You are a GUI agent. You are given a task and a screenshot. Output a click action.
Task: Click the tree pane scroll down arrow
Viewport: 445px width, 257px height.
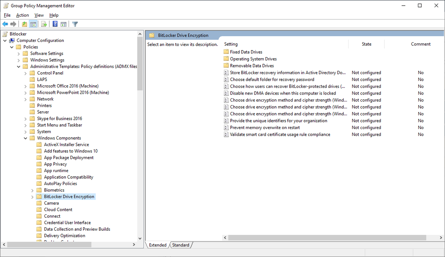[140, 238]
